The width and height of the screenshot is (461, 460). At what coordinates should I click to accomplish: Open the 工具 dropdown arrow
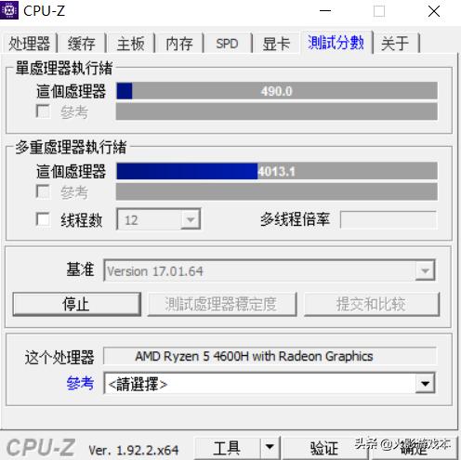click(270, 447)
